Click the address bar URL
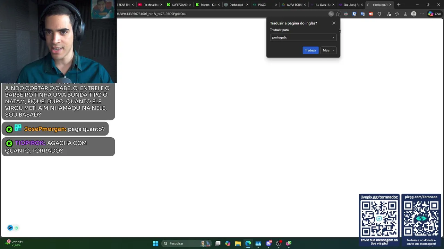Image resolution: width=444 pixels, height=249 pixels. [152, 14]
